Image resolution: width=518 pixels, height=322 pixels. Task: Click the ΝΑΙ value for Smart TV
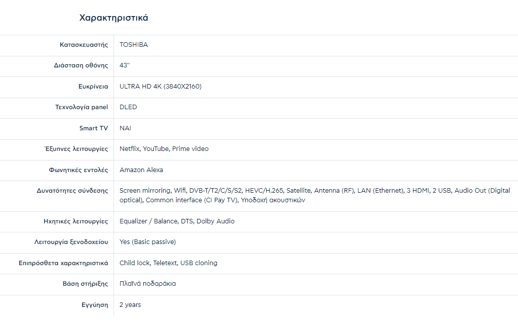(x=125, y=128)
